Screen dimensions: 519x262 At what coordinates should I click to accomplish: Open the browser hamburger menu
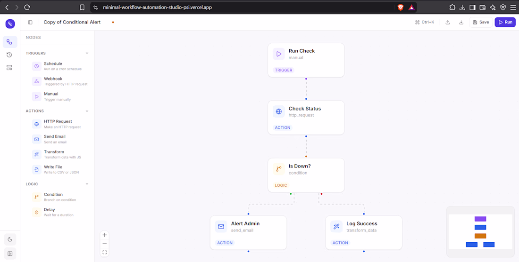pyautogui.click(x=513, y=7)
